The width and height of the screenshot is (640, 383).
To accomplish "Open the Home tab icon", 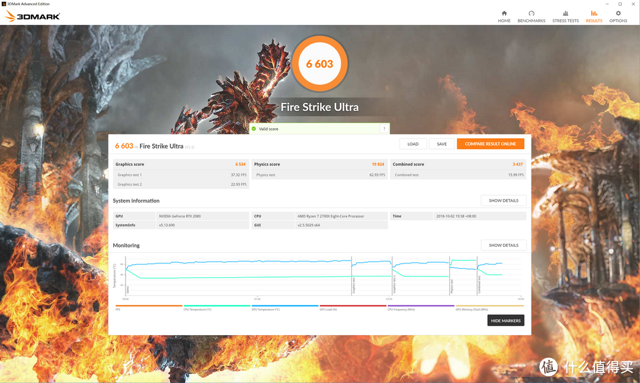I will 504,14.
